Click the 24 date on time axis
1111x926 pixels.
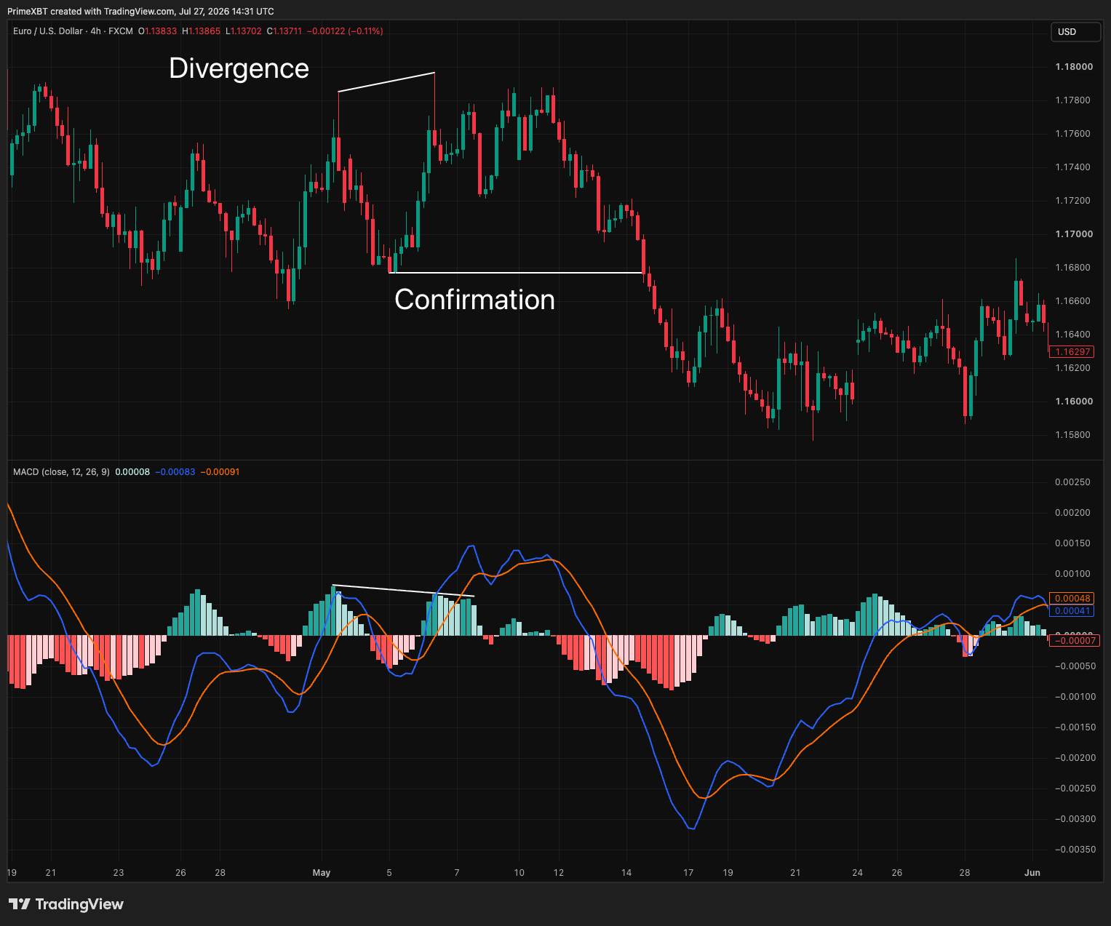tap(858, 873)
